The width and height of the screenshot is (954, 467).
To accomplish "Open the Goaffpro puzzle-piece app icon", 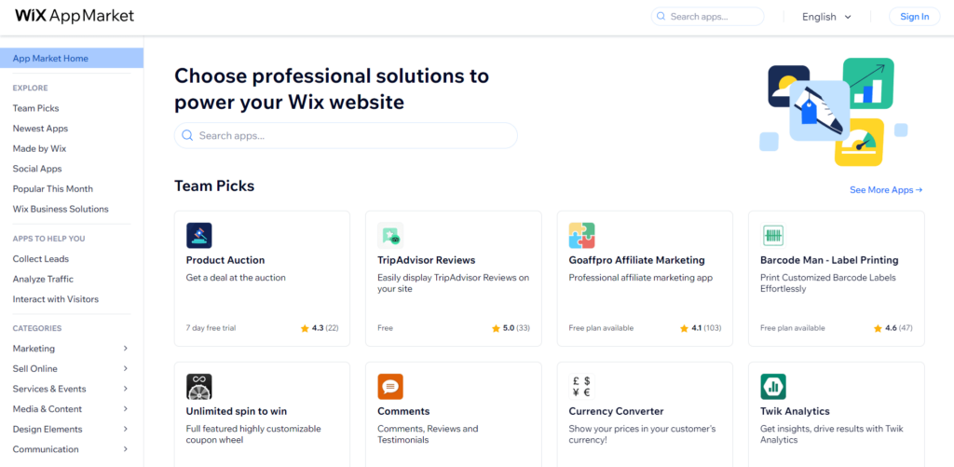I will tap(581, 236).
